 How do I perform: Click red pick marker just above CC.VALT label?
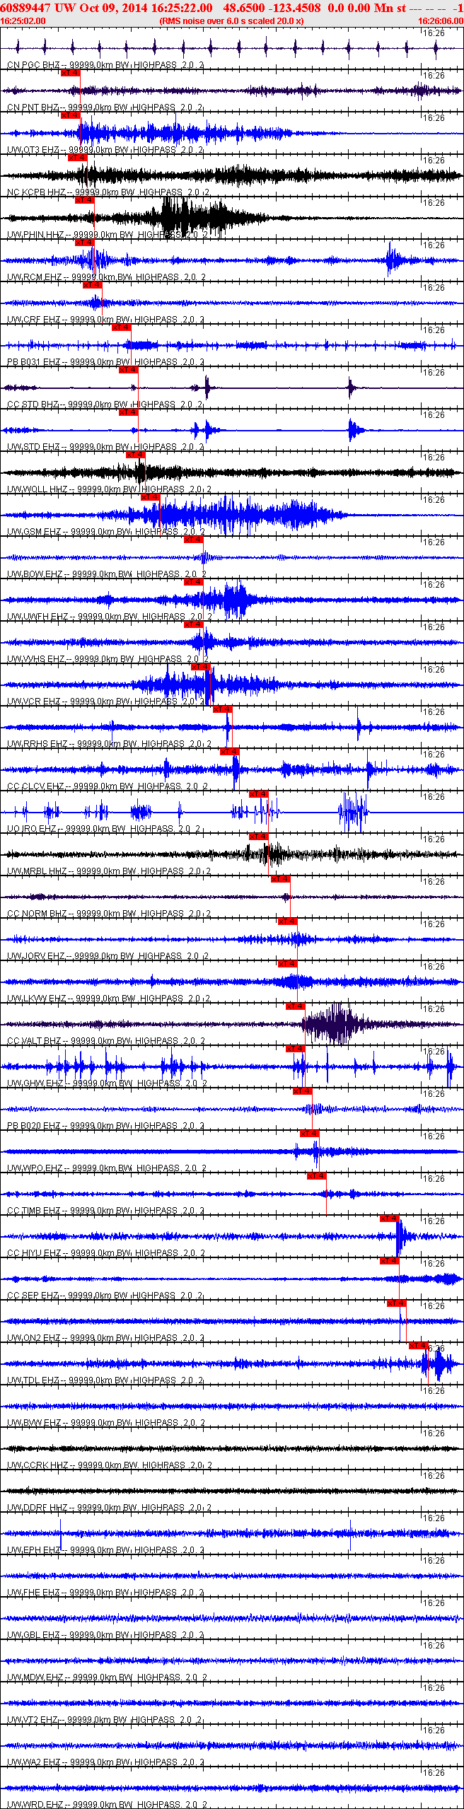[x=295, y=1006]
